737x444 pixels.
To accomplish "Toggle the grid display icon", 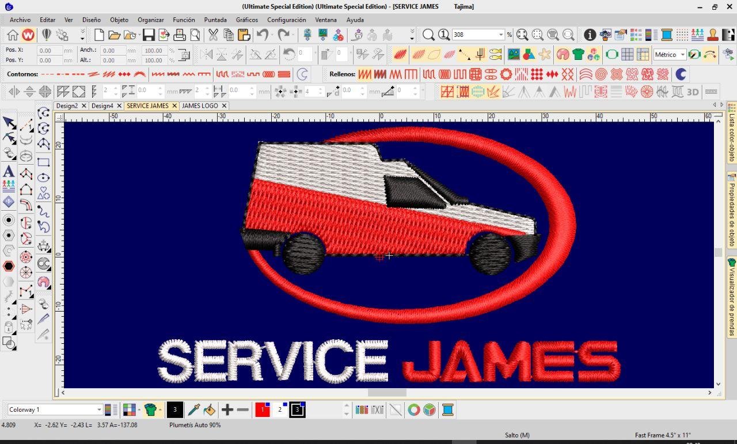I will tap(627, 55).
